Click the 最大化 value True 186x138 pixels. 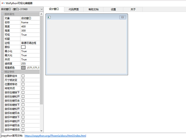tap(30, 55)
